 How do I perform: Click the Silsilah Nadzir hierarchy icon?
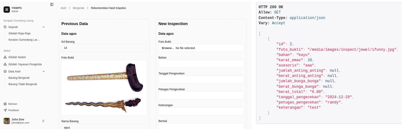5,57
